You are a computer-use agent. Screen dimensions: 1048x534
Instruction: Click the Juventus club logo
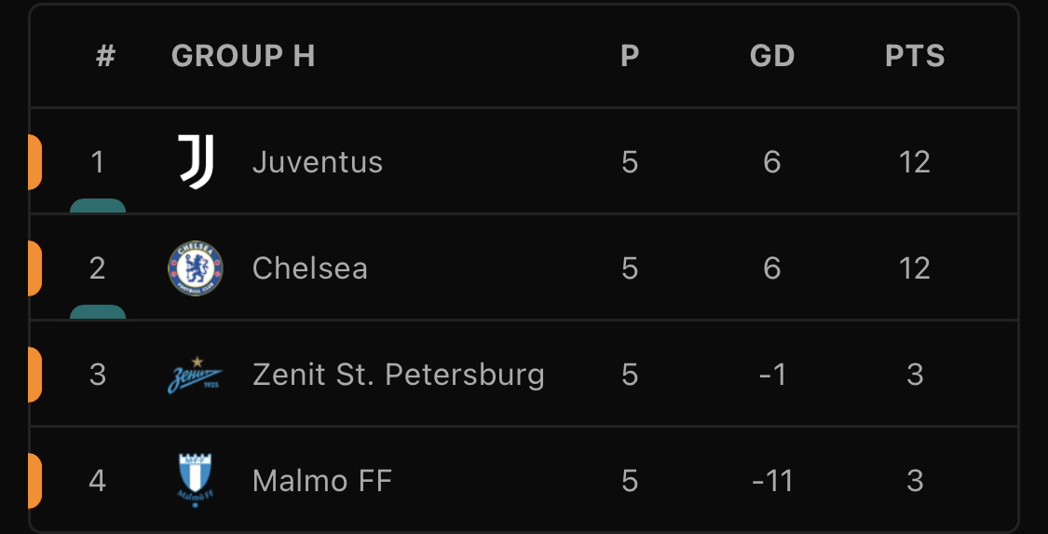pos(196,162)
